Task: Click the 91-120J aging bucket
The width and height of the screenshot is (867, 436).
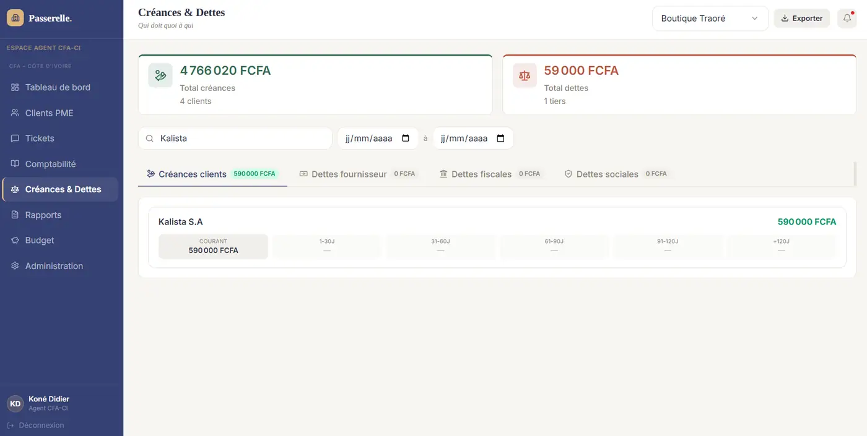Action: coord(668,246)
